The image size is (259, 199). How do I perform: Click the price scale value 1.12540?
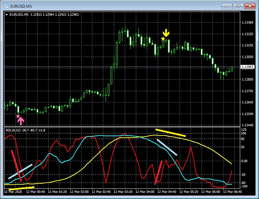pyautogui.click(x=247, y=114)
